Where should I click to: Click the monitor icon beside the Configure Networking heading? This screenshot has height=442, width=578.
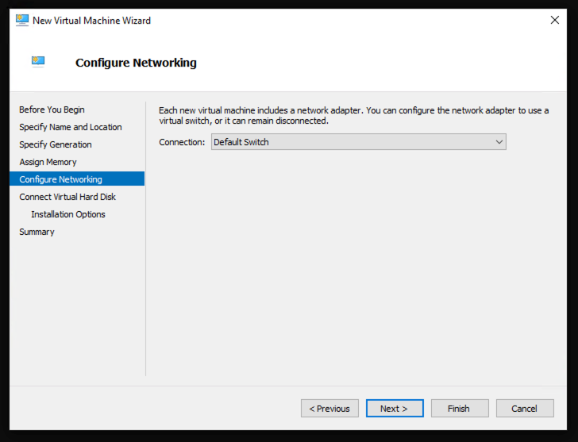pos(38,61)
